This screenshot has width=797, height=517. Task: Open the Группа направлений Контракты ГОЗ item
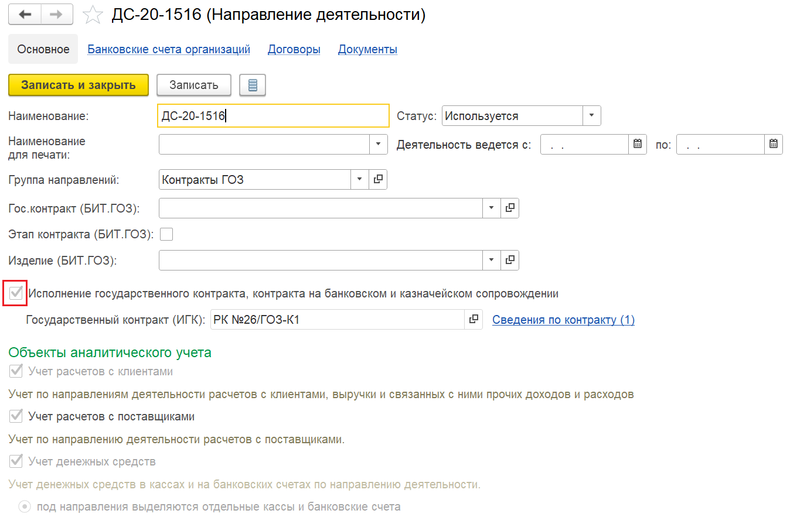(x=378, y=180)
